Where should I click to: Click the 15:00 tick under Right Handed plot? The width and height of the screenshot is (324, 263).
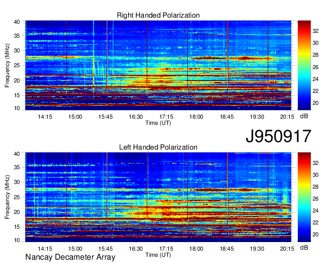[75, 117]
